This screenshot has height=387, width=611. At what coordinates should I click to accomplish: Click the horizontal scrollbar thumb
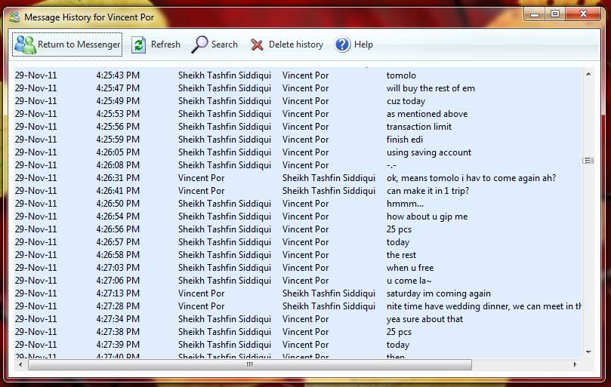pos(250,365)
